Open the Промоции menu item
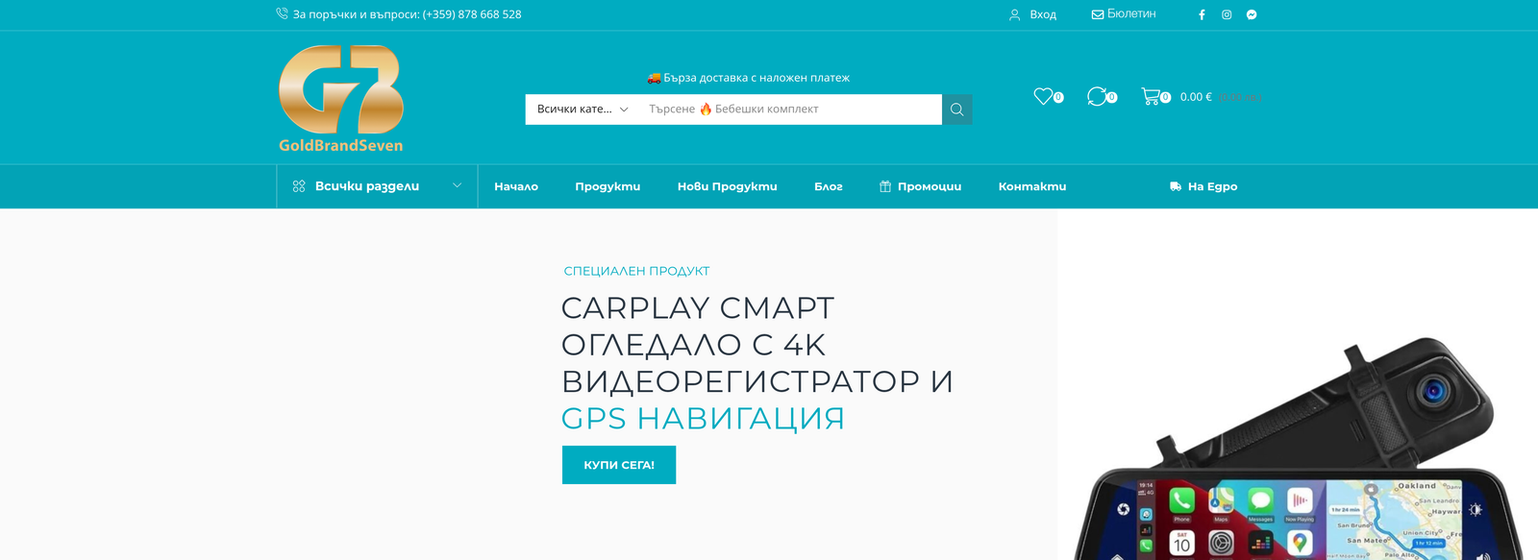The image size is (1538, 560). coord(920,186)
